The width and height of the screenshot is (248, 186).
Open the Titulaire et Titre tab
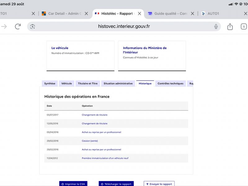(88, 83)
